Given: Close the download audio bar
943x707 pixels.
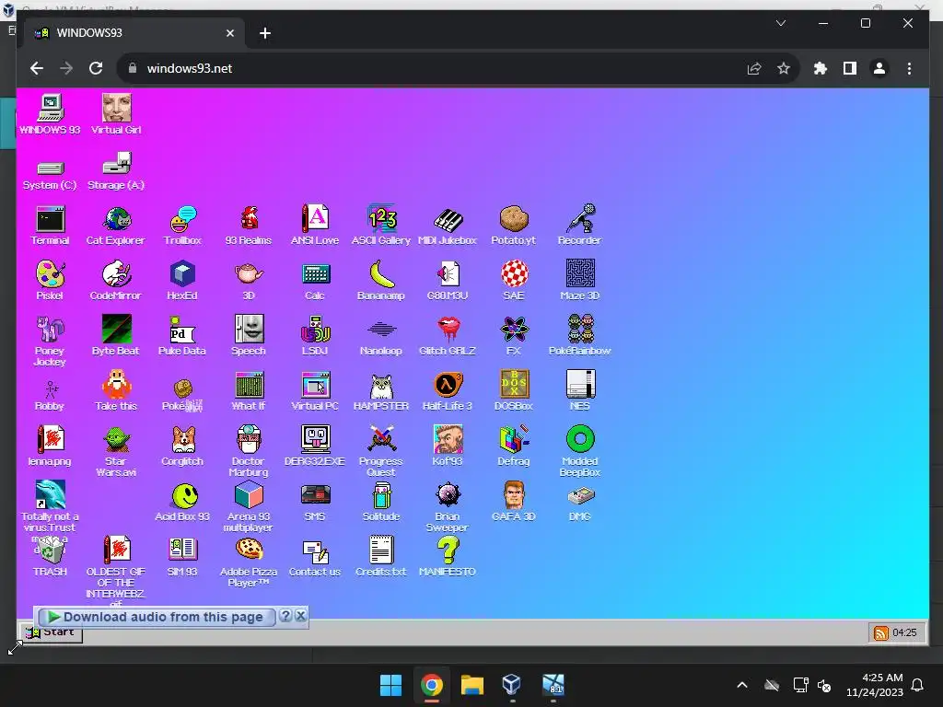Looking at the screenshot, I should (x=301, y=616).
